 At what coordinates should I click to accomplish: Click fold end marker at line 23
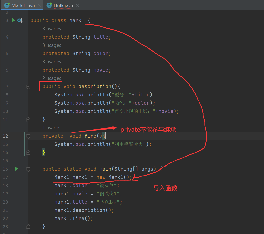[x=28, y=227]
